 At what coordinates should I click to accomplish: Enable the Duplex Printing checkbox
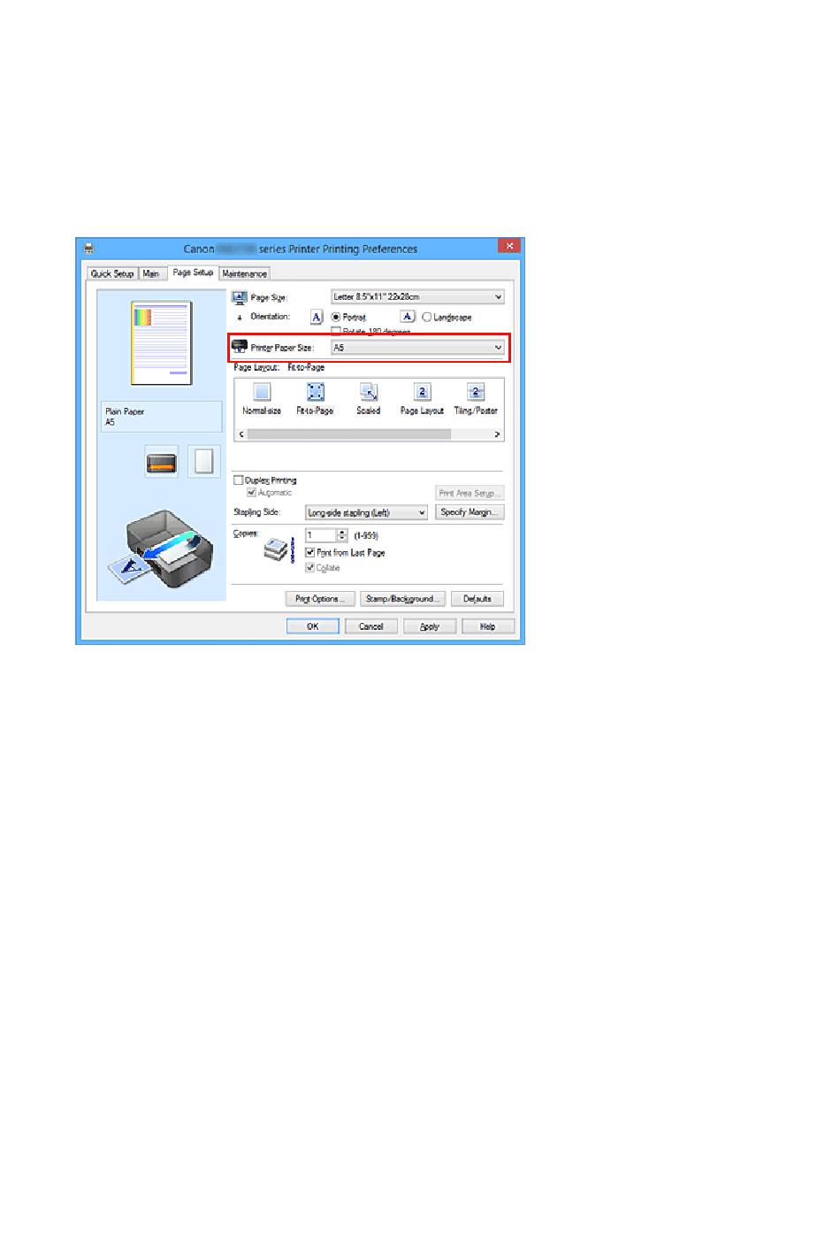coord(239,480)
